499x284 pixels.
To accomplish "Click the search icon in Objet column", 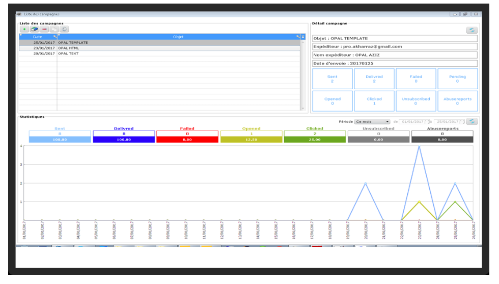I will click(298, 37).
